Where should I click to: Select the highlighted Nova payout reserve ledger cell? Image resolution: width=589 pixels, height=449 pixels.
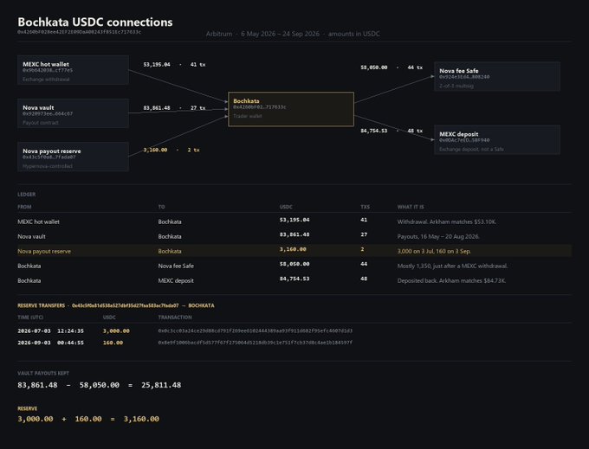(x=44, y=252)
